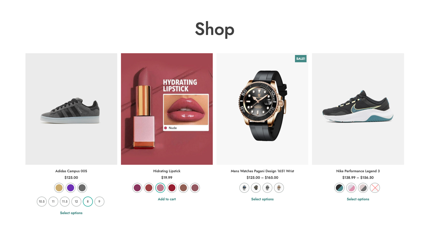Image resolution: width=431 pixels, height=226 pixels.
Task: Select the black and teal Nike color swatch
Action: (x=340, y=188)
